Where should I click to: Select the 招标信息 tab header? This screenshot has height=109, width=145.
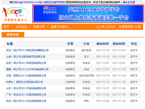[x=13, y=34]
